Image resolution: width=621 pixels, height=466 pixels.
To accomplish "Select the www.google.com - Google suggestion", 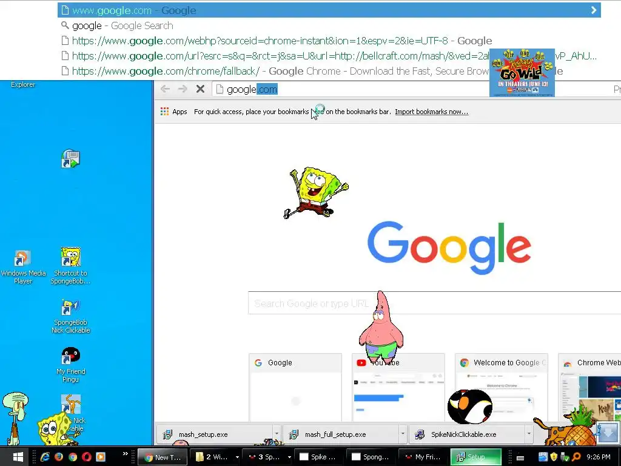I will point(329,10).
